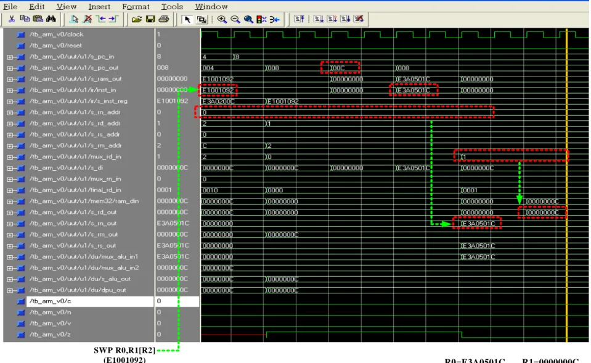Select the mux_rn_in signal name

tap(75, 179)
